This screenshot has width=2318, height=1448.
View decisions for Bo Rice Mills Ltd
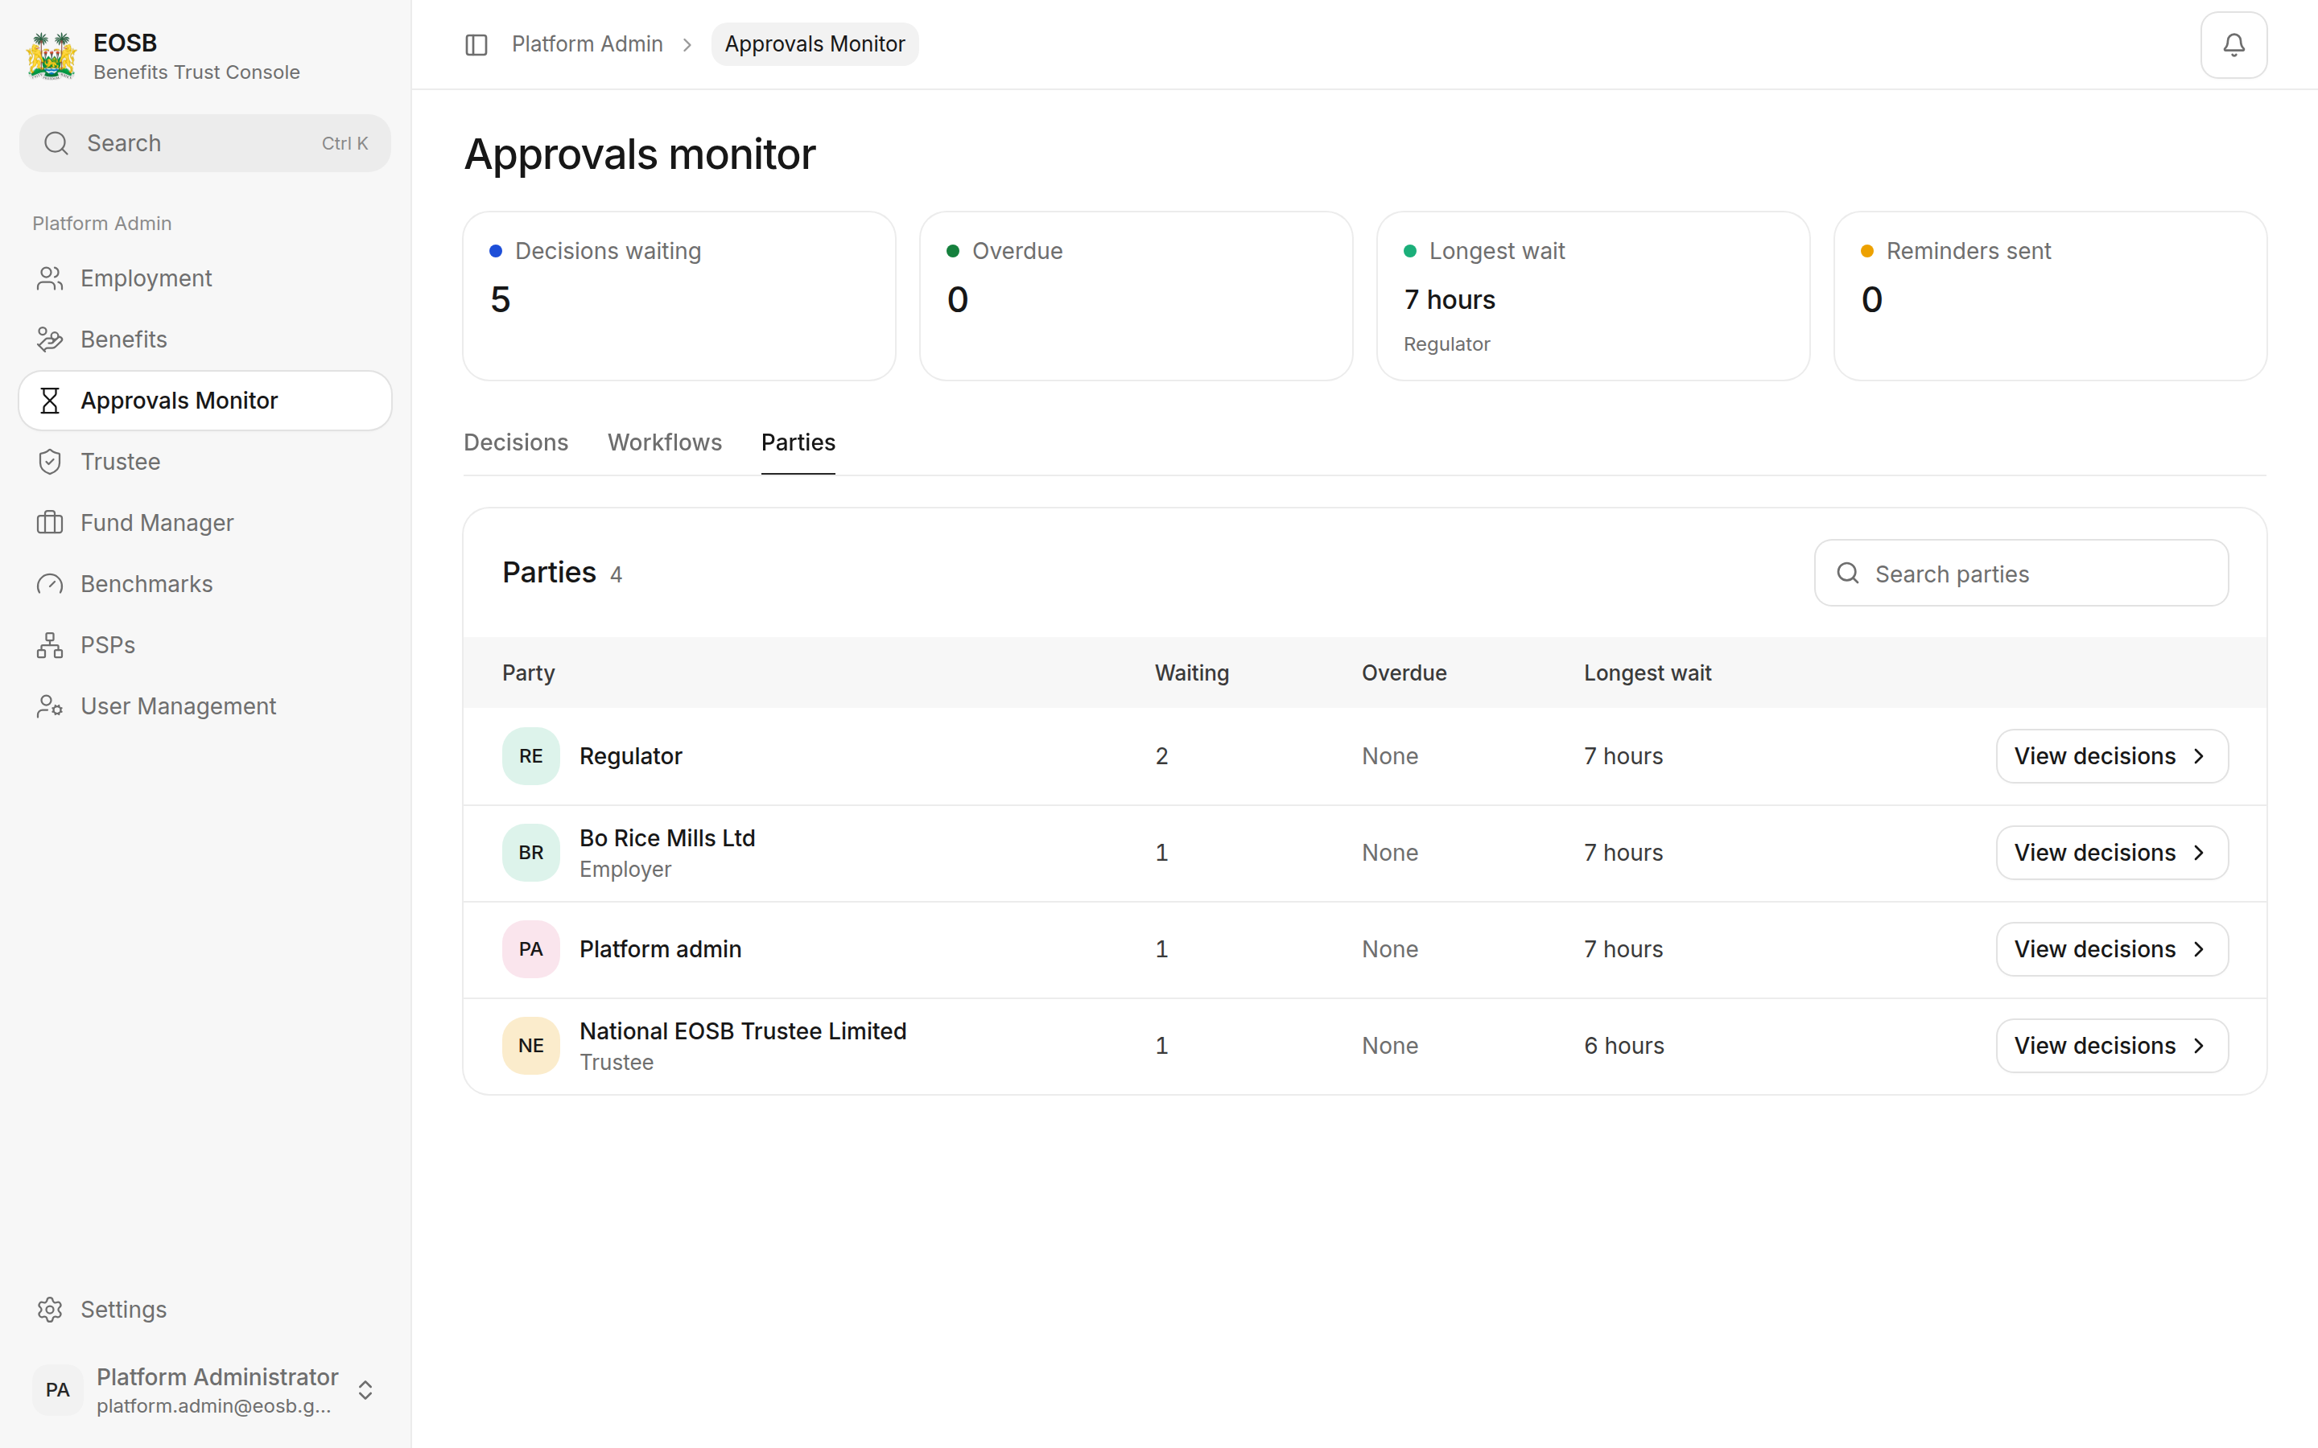click(2111, 853)
